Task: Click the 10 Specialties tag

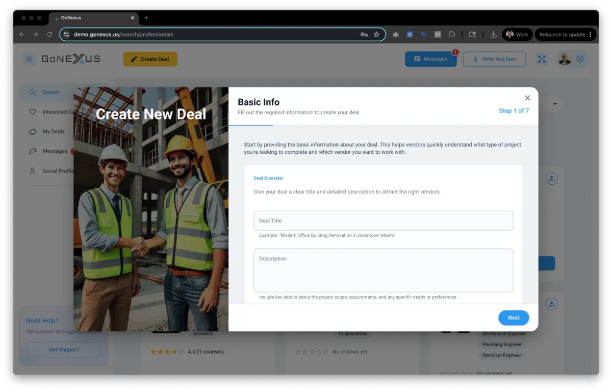Action: 352,334
